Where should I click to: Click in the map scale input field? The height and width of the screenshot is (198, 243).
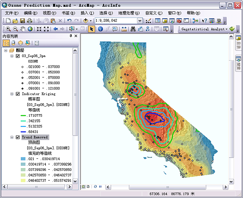tap(116, 21)
